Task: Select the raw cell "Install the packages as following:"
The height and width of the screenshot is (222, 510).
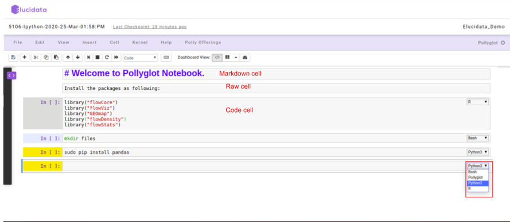Action: pyautogui.click(x=276, y=88)
